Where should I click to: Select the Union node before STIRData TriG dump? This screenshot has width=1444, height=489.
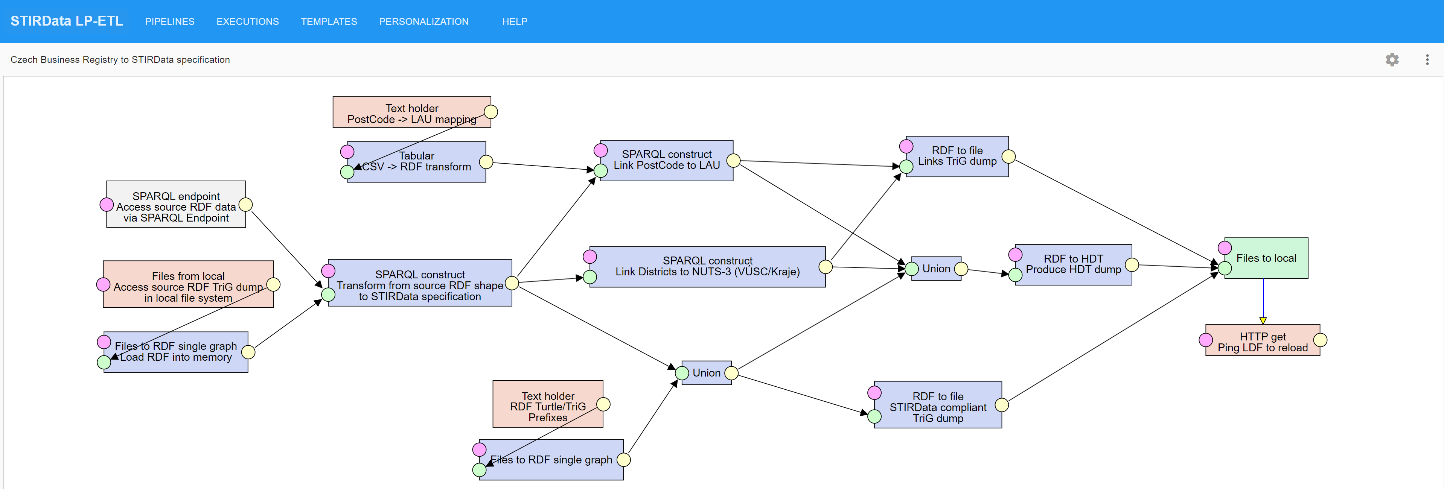click(x=707, y=373)
